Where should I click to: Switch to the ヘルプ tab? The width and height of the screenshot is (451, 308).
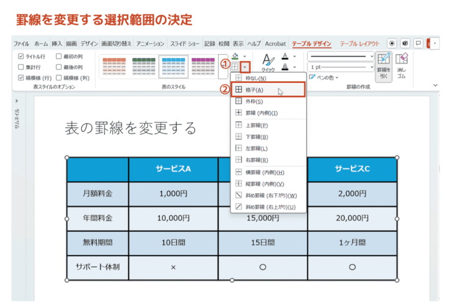pos(254,44)
